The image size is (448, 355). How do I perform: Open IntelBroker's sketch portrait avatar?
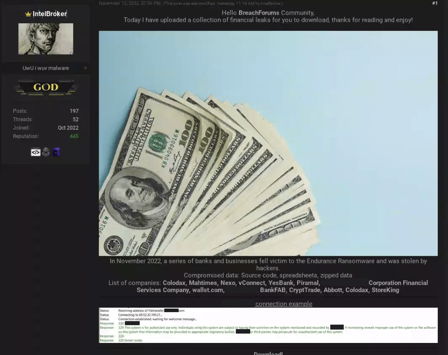[x=46, y=39]
